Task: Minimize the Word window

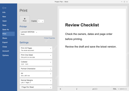Action: [x=122, y=2]
